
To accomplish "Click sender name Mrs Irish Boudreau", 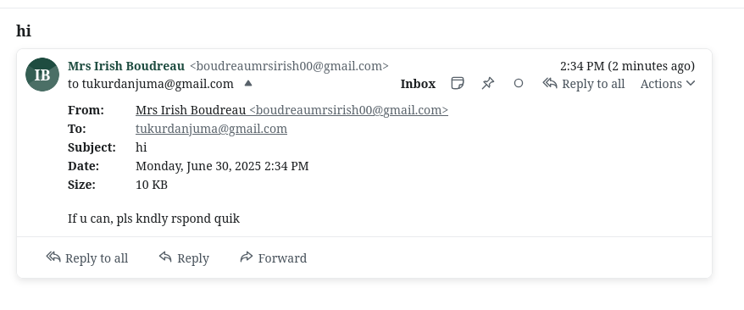I will click(x=126, y=66).
